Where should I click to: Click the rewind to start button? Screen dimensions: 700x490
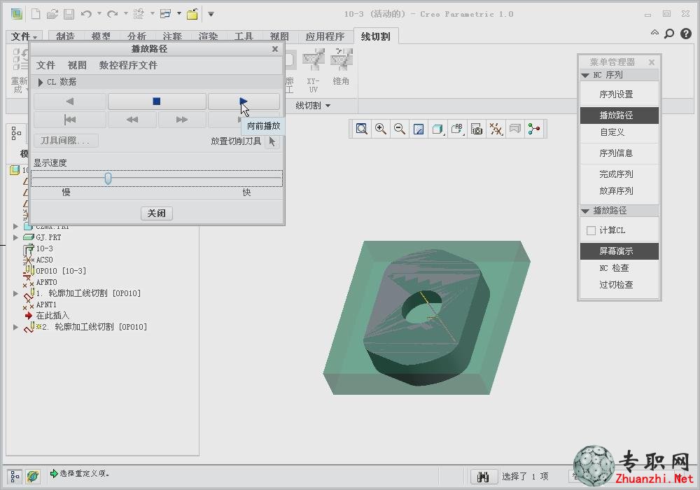[x=69, y=120]
